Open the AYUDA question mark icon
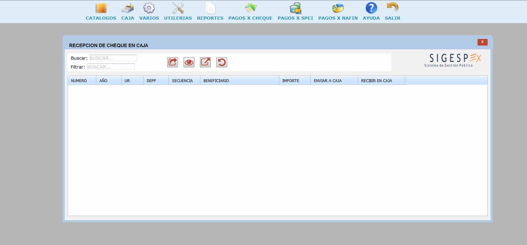Screen dimensions: 527x245 pyautogui.click(x=371, y=8)
